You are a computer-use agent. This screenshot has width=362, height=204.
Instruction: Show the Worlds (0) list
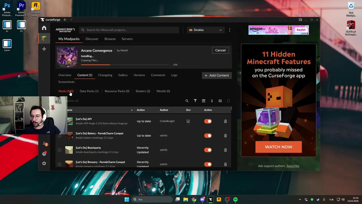[x=163, y=91]
